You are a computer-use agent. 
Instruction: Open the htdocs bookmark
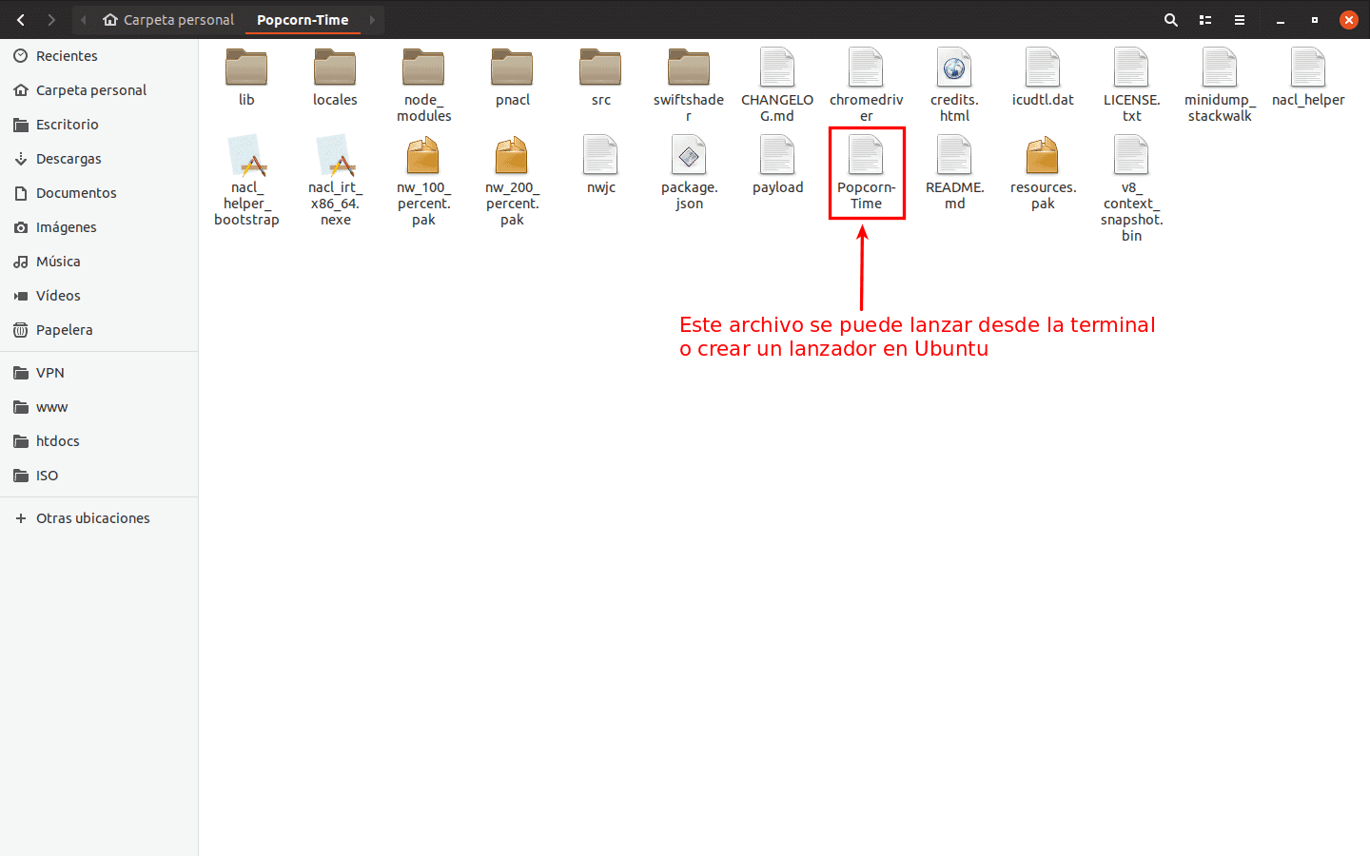[99, 441]
